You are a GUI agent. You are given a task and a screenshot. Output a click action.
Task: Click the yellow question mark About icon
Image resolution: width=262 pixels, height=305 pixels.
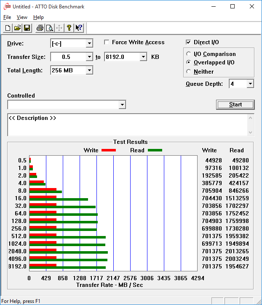tap(69, 28)
